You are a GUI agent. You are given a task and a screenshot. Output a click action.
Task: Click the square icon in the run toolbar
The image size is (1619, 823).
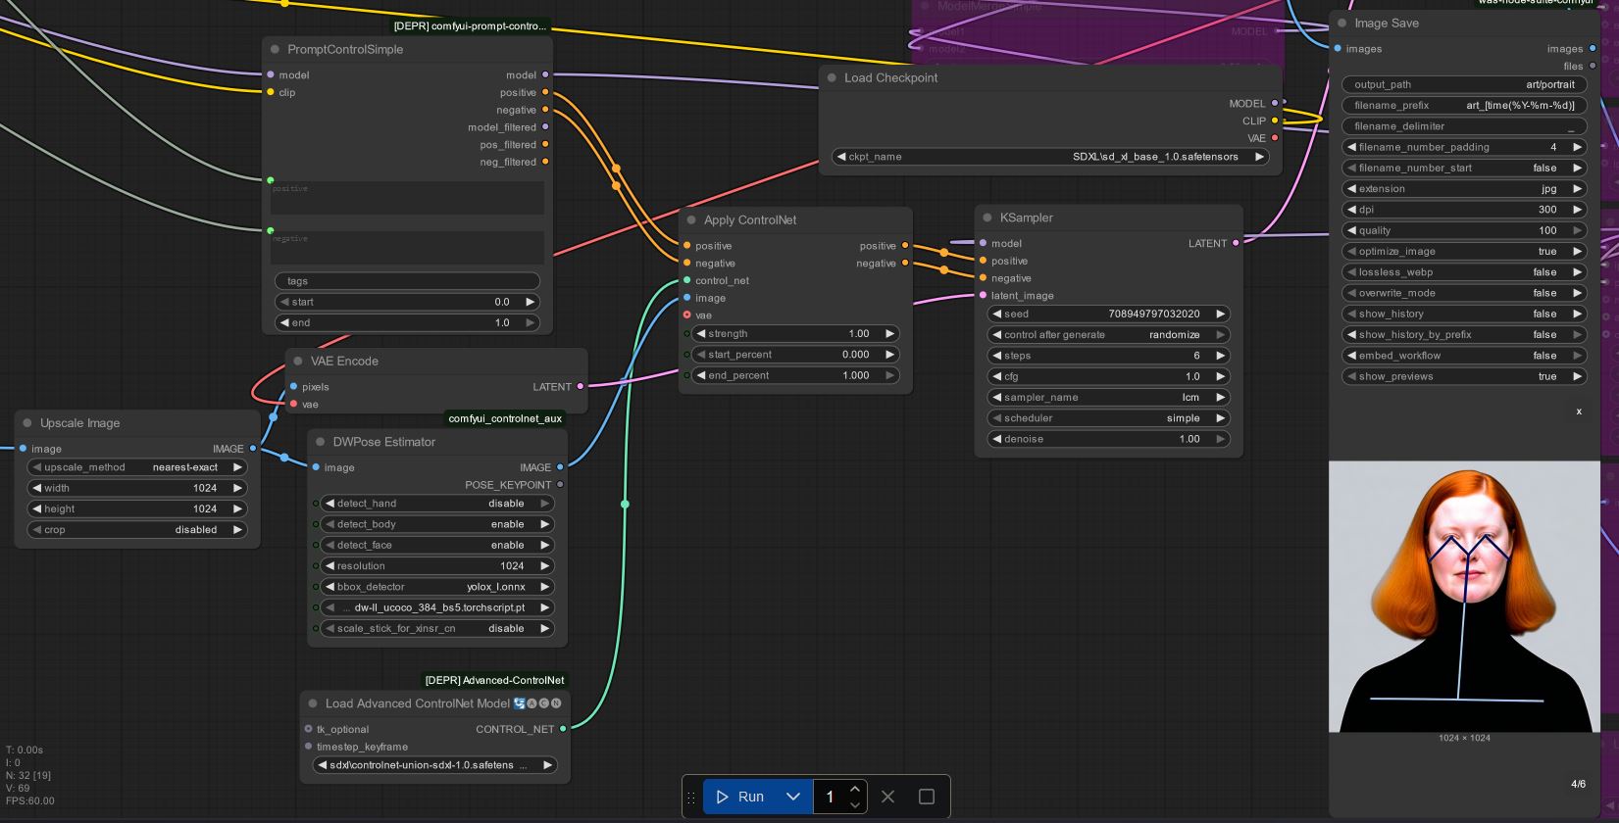[x=926, y=797]
